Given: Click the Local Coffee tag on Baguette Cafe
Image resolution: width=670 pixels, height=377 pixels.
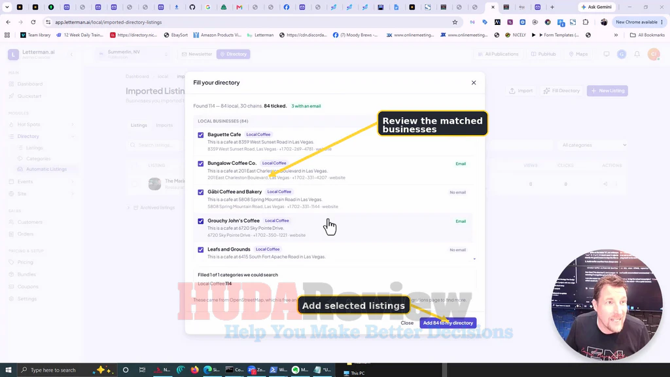Looking at the screenshot, I should click(258, 134).
